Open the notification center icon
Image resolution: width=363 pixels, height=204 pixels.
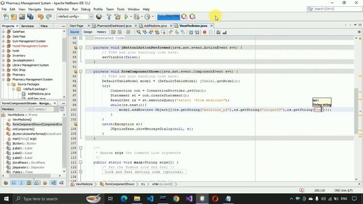354,199
